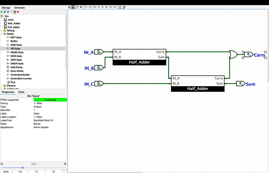Viewport: 269px width, 173px height.
Task: Expand the Plexers library folder
Action: (2, 86)
